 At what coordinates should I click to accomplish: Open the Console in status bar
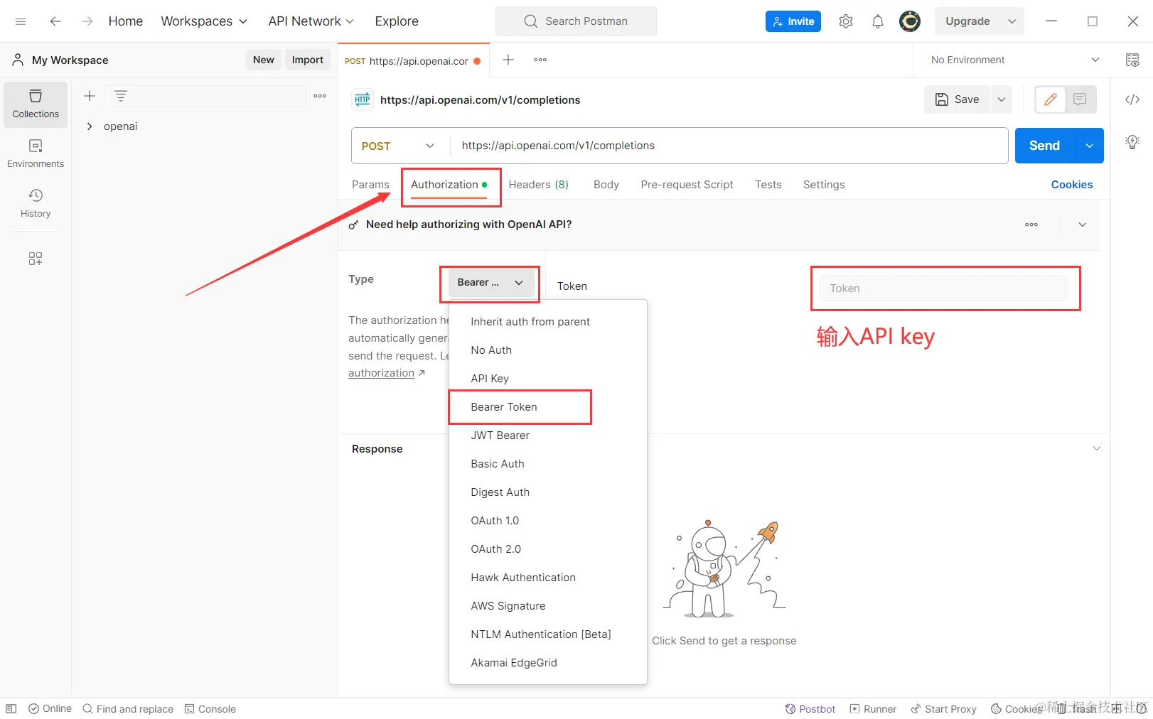[x=210, y=709]
